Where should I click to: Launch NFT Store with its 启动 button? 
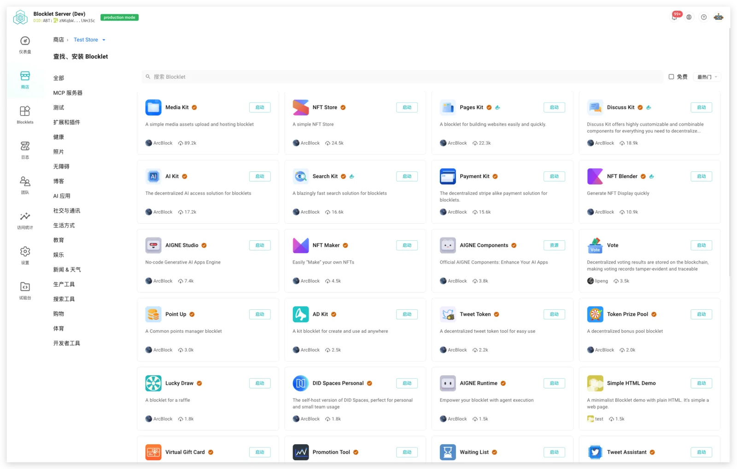407,107
